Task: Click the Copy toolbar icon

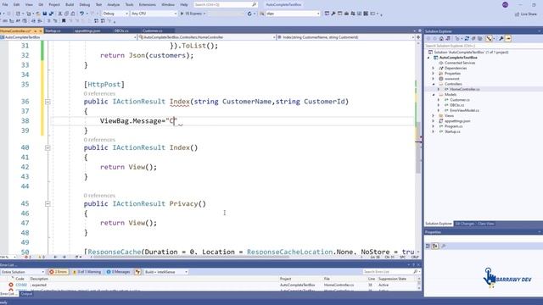Action: click(66, 14)
